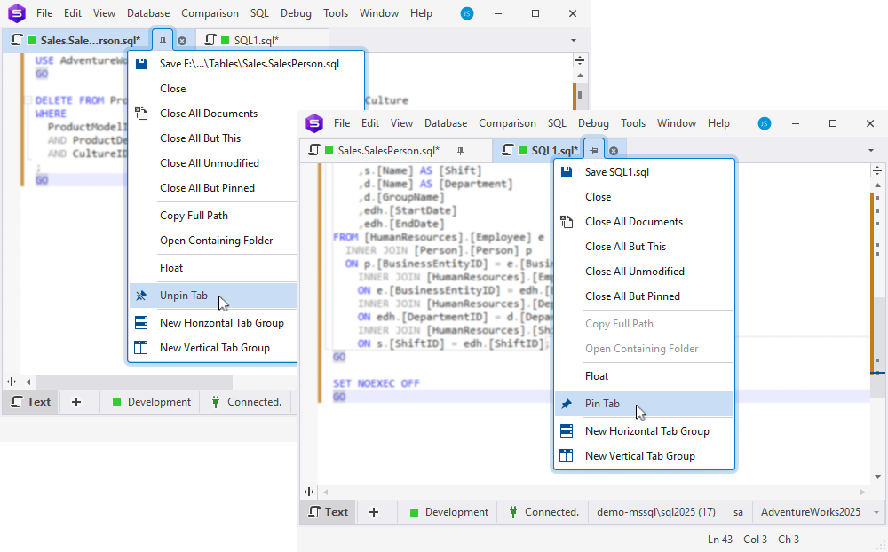Click the save disk icon in back window menu

[x=141, y=63]
